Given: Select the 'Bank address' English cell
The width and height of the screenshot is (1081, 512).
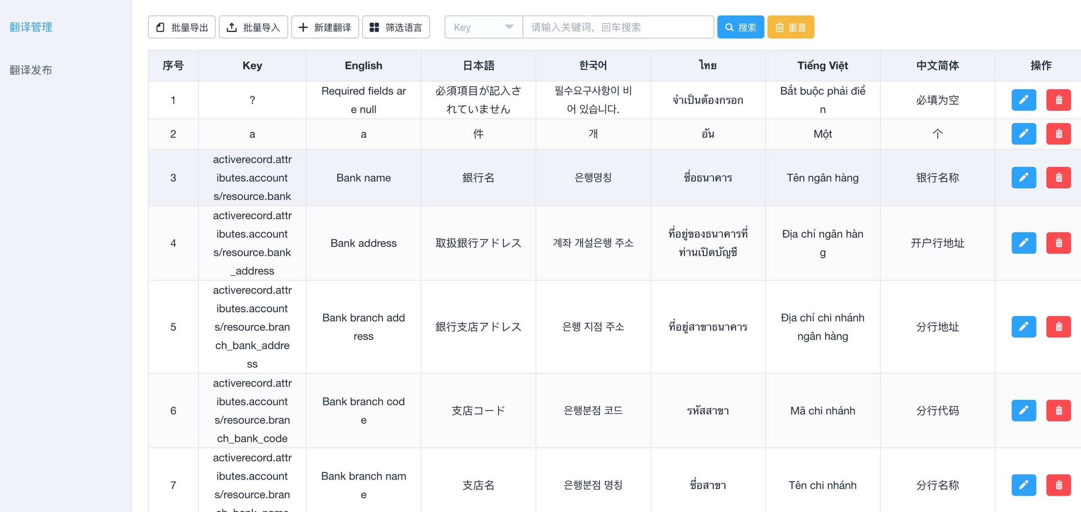Looking at the screenshot, I should pos(364,243).
